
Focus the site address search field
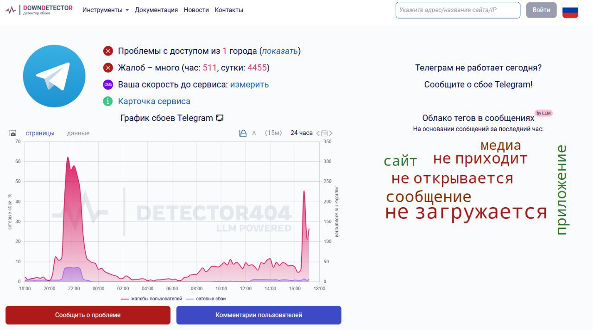click(x=458, y=10)
